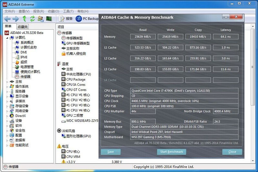Click the main window vertical scrollbar thumb
This screenshot has height=172, width=258.
pyautogui.click(x=253, y=67)
